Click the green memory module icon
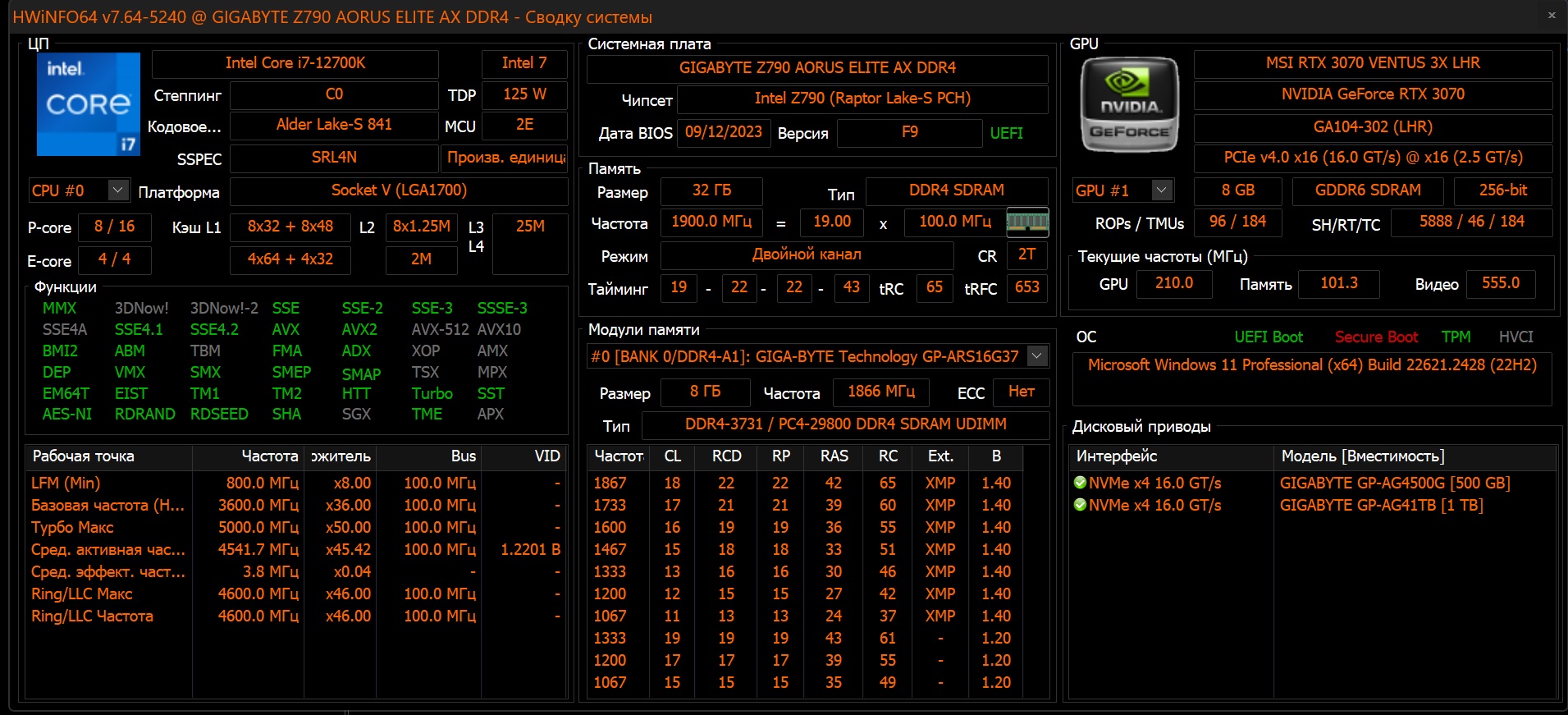 pos(1027,222)
